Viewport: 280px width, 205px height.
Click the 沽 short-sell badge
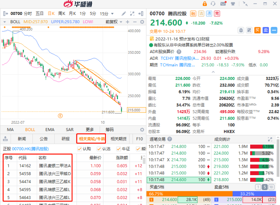201,13
